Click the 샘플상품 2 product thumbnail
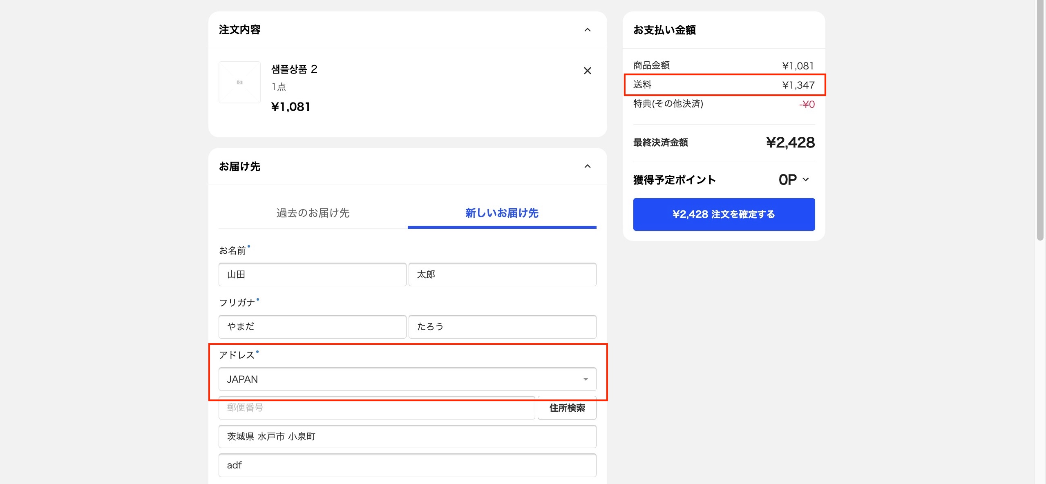The image size is (1046, 484). tap(239, 82)
